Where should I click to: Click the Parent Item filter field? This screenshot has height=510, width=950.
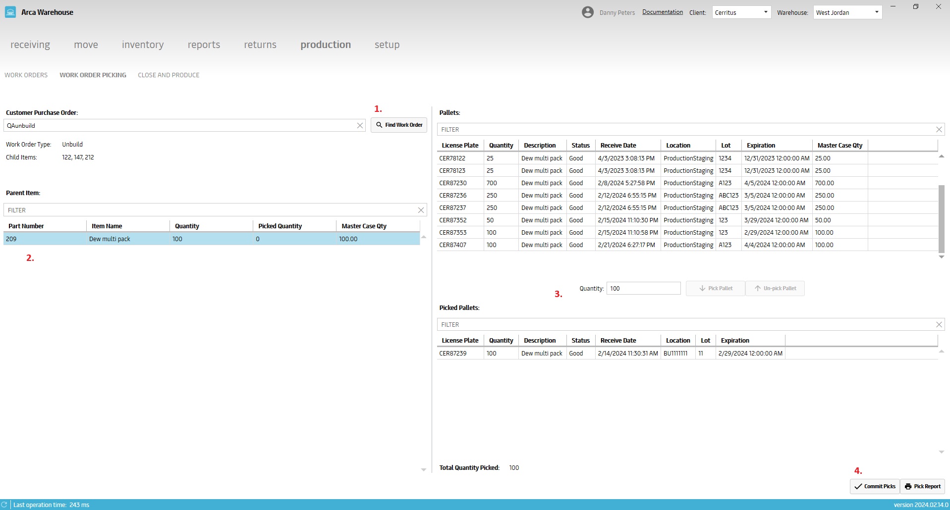coord(211,210)
